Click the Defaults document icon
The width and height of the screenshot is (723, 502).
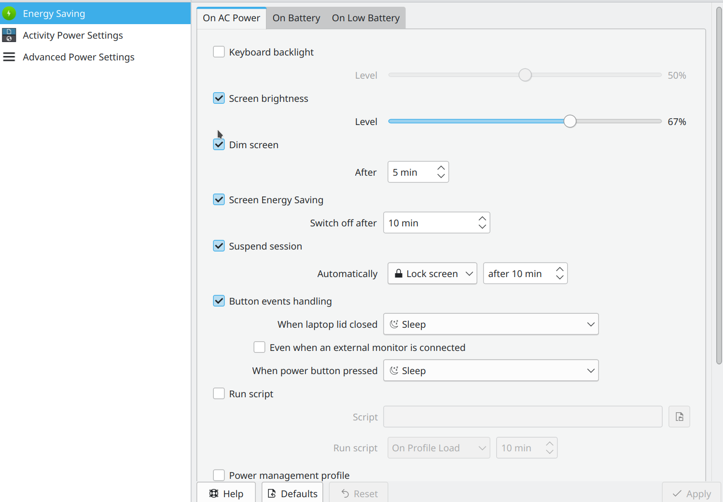(272, 493)
